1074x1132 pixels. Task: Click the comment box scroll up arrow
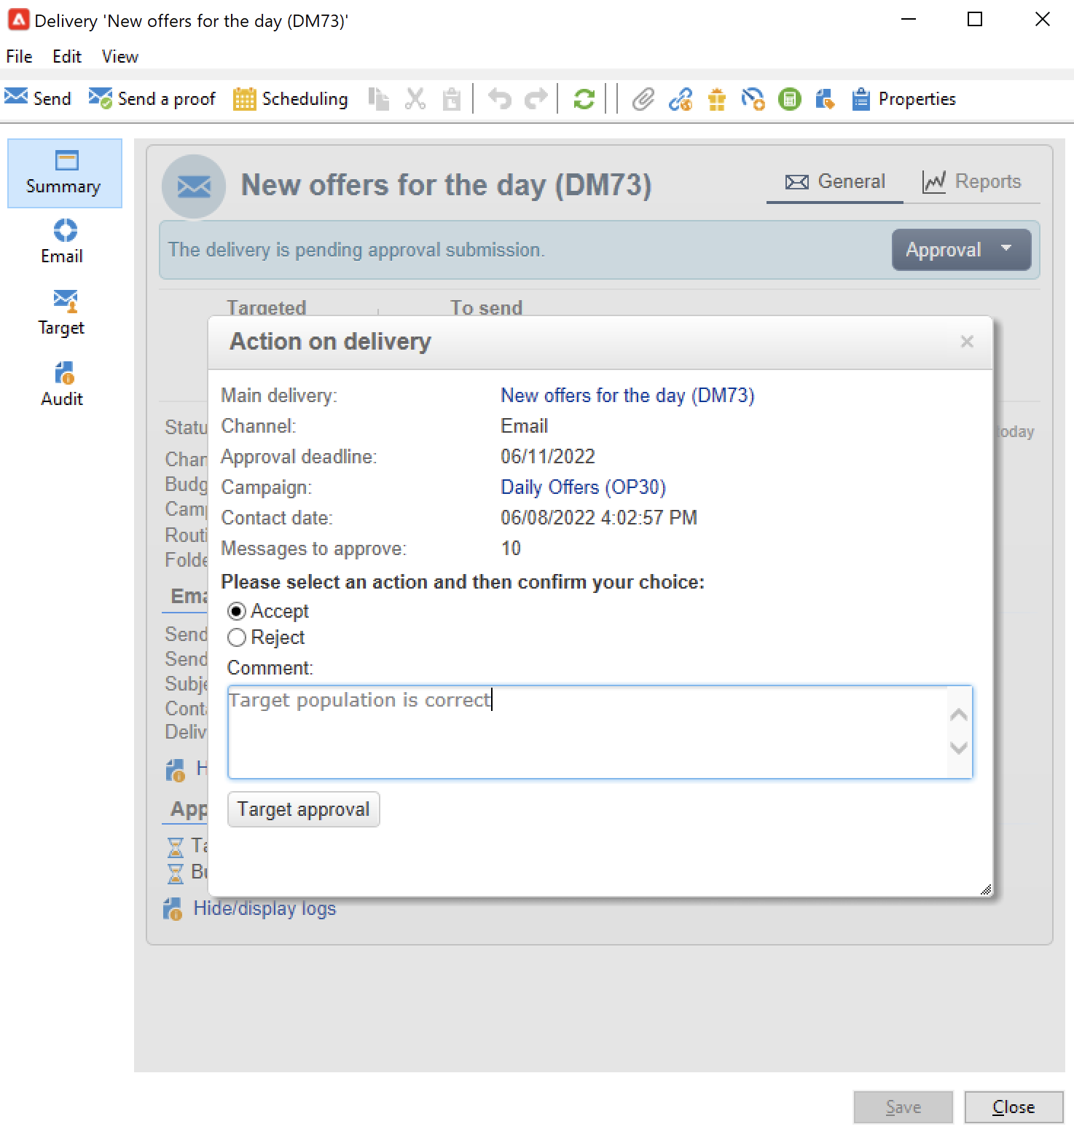point(959,715)
